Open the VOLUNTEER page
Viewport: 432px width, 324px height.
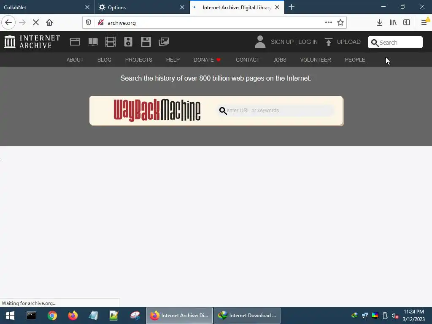316,60
